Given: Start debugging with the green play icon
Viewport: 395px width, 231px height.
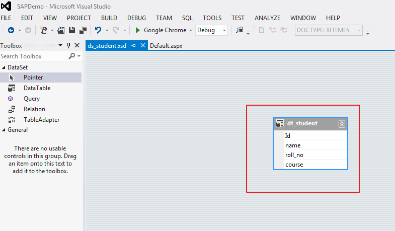Looking at the screenshot, I should [137, 30].
